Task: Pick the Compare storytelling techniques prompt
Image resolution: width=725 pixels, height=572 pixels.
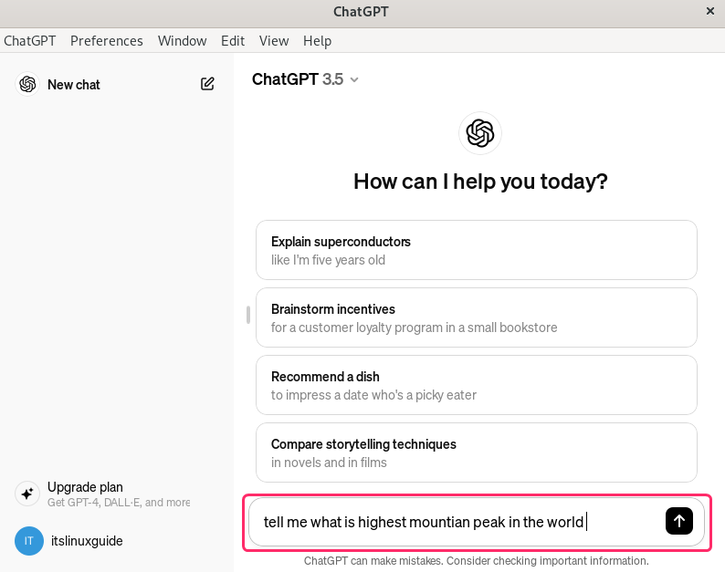Action: coord(476,452)
